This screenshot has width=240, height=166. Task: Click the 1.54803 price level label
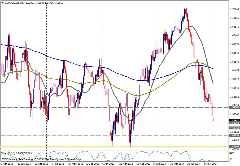[x=234, y=107]
